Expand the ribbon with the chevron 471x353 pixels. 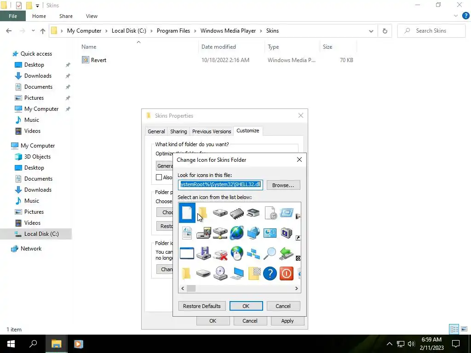pyautogui.click(x=456, y=16)
